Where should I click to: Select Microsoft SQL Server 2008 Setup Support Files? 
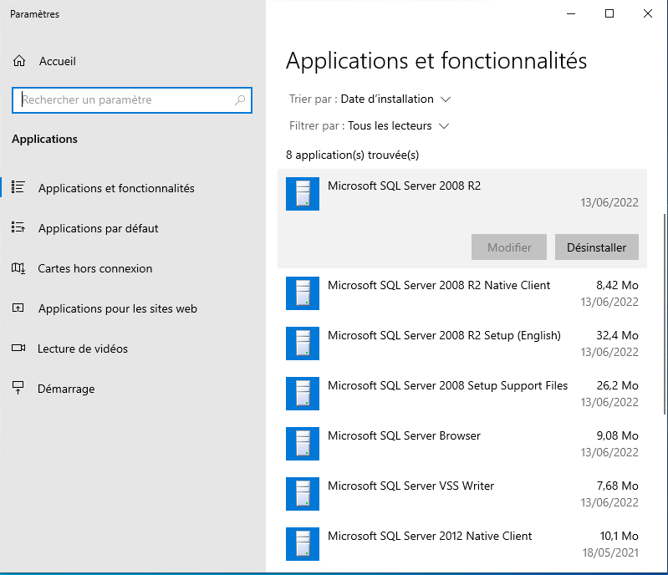coord(462,394)
